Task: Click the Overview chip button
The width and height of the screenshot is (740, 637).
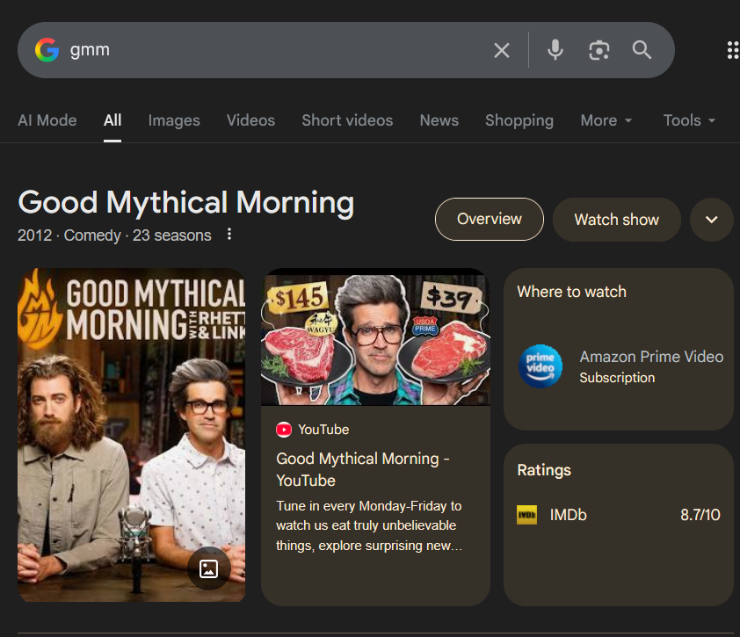Action: 490,220
